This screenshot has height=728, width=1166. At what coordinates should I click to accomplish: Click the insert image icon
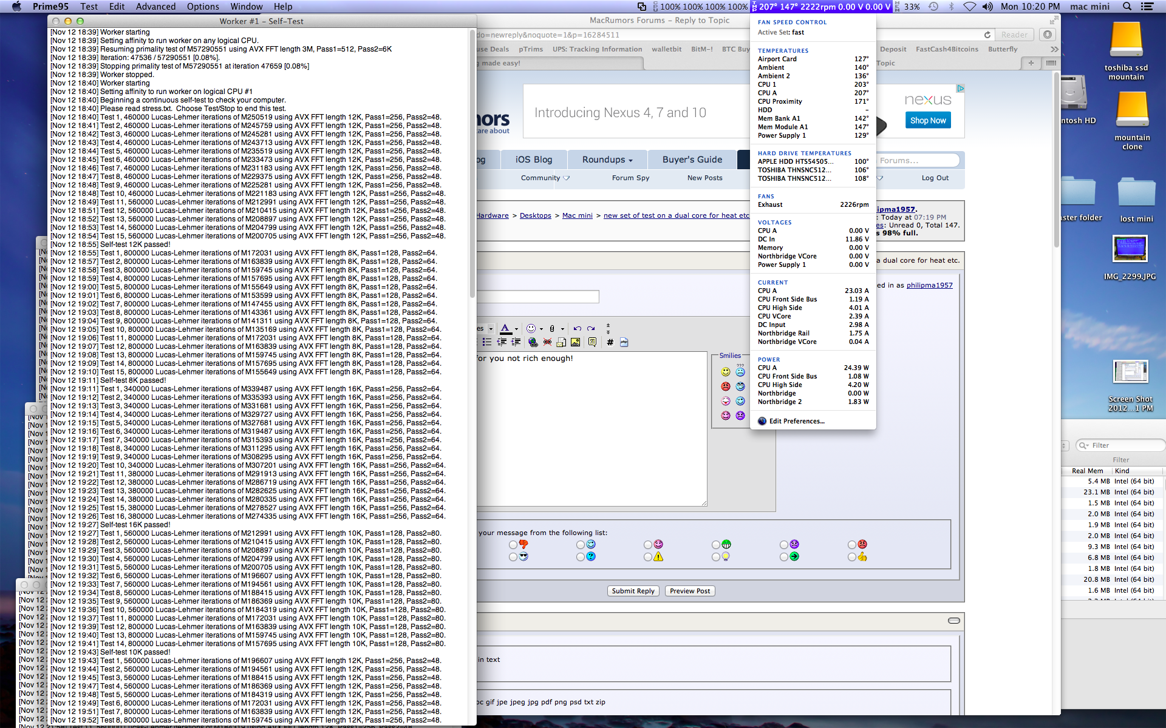tap(575, 342)
